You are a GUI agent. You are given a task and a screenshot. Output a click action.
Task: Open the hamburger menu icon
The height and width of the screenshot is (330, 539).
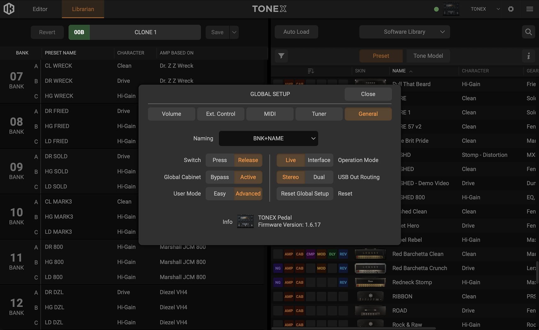tap(530, 9)
